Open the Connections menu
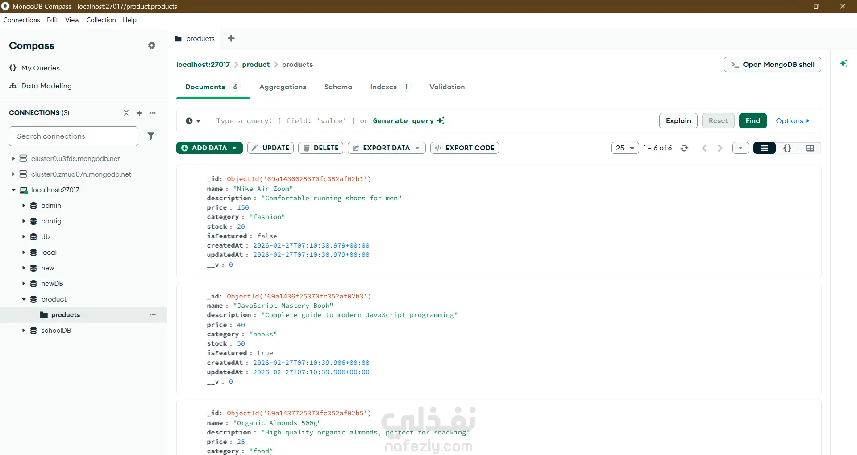 point(21,20)
